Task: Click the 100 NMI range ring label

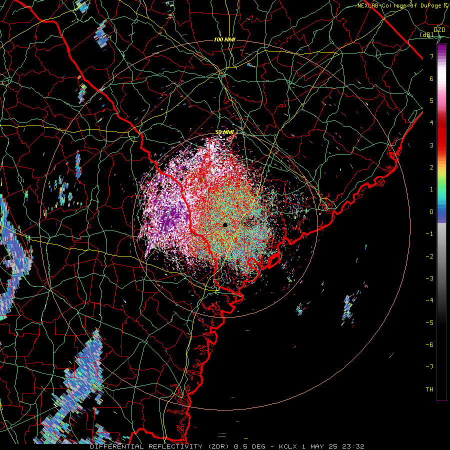Action: [x=224, y=39]
